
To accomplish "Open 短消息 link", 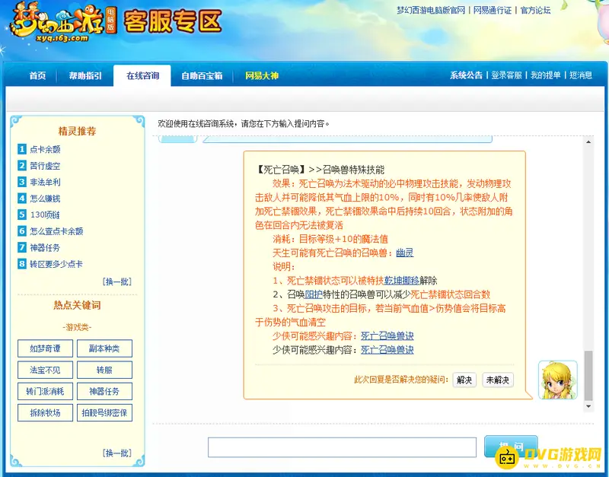I will pos(581,75).
